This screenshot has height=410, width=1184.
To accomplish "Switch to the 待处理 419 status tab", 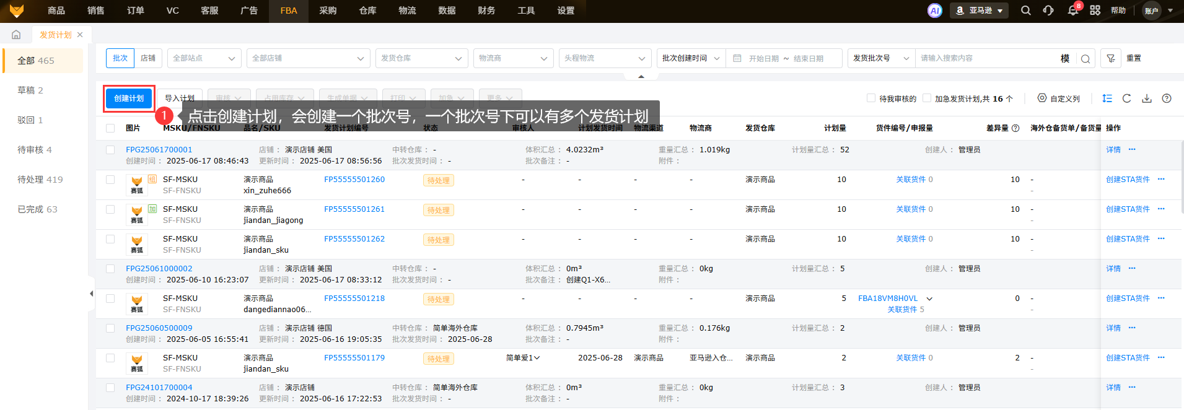I will click(x=40, y=180).
